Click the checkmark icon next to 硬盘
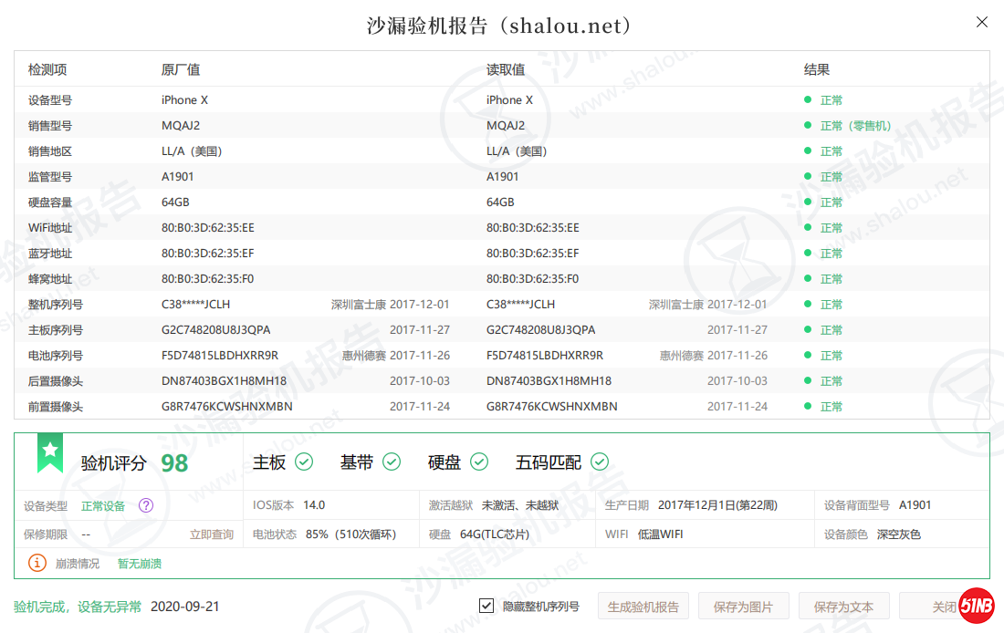Screen dimensions: 1004x633 479,462
